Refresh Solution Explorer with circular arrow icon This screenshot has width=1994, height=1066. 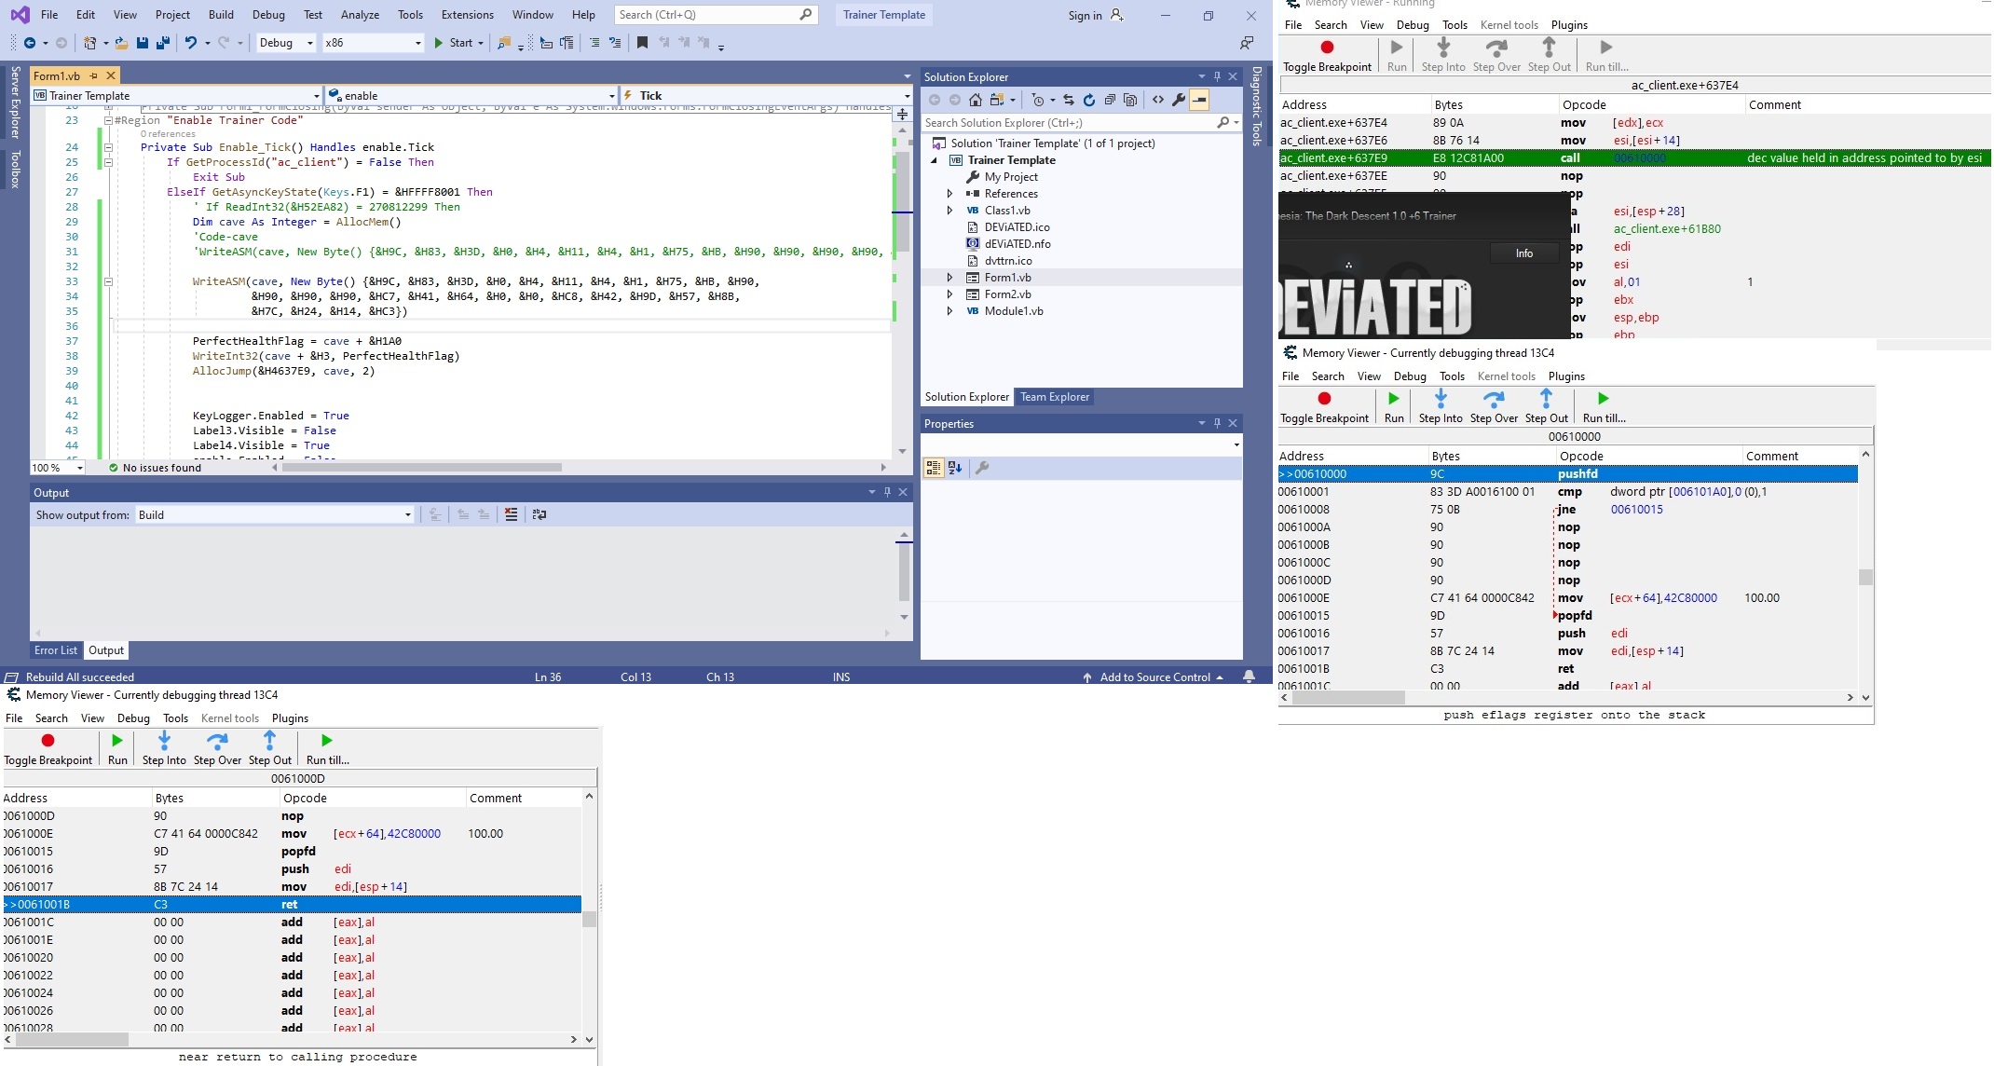(x=1088, y=100)
